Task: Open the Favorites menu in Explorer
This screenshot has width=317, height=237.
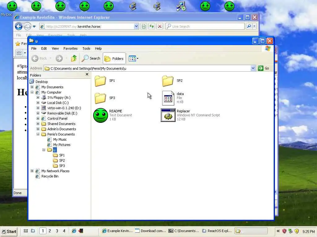Action: click(70, 48)
